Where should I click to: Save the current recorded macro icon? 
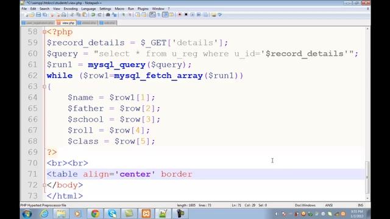coord(205,15)
